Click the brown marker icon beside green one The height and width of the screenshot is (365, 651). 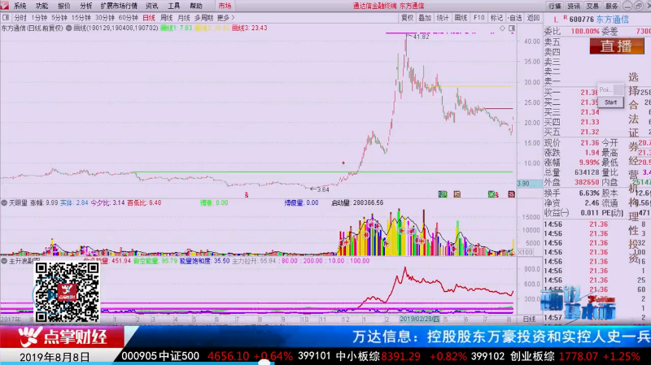tap(457, 194)
